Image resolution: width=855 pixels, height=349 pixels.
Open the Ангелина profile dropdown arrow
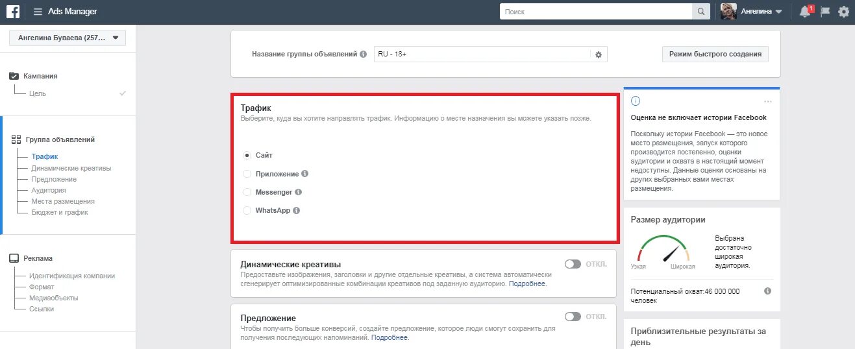click(x=778, y=12)
